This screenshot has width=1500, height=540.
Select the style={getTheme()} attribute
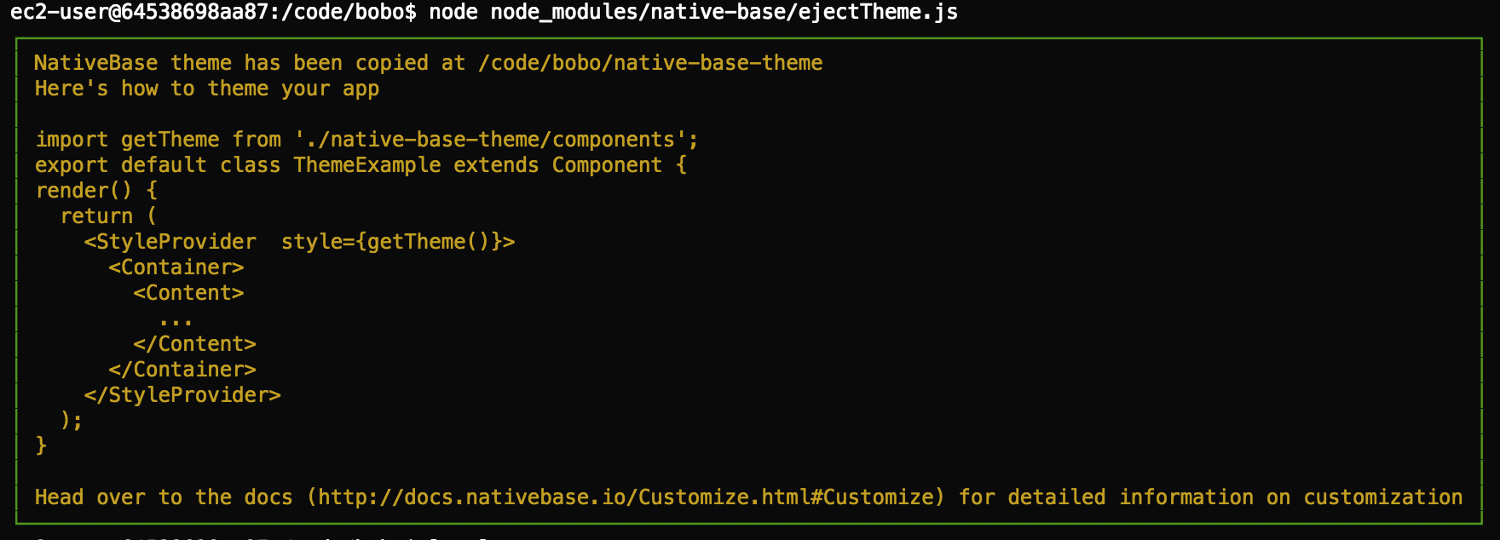(x=392, y=242)
